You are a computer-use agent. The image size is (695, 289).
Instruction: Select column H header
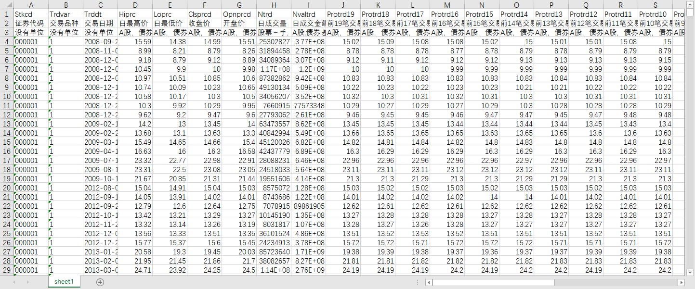coord(274,4)
